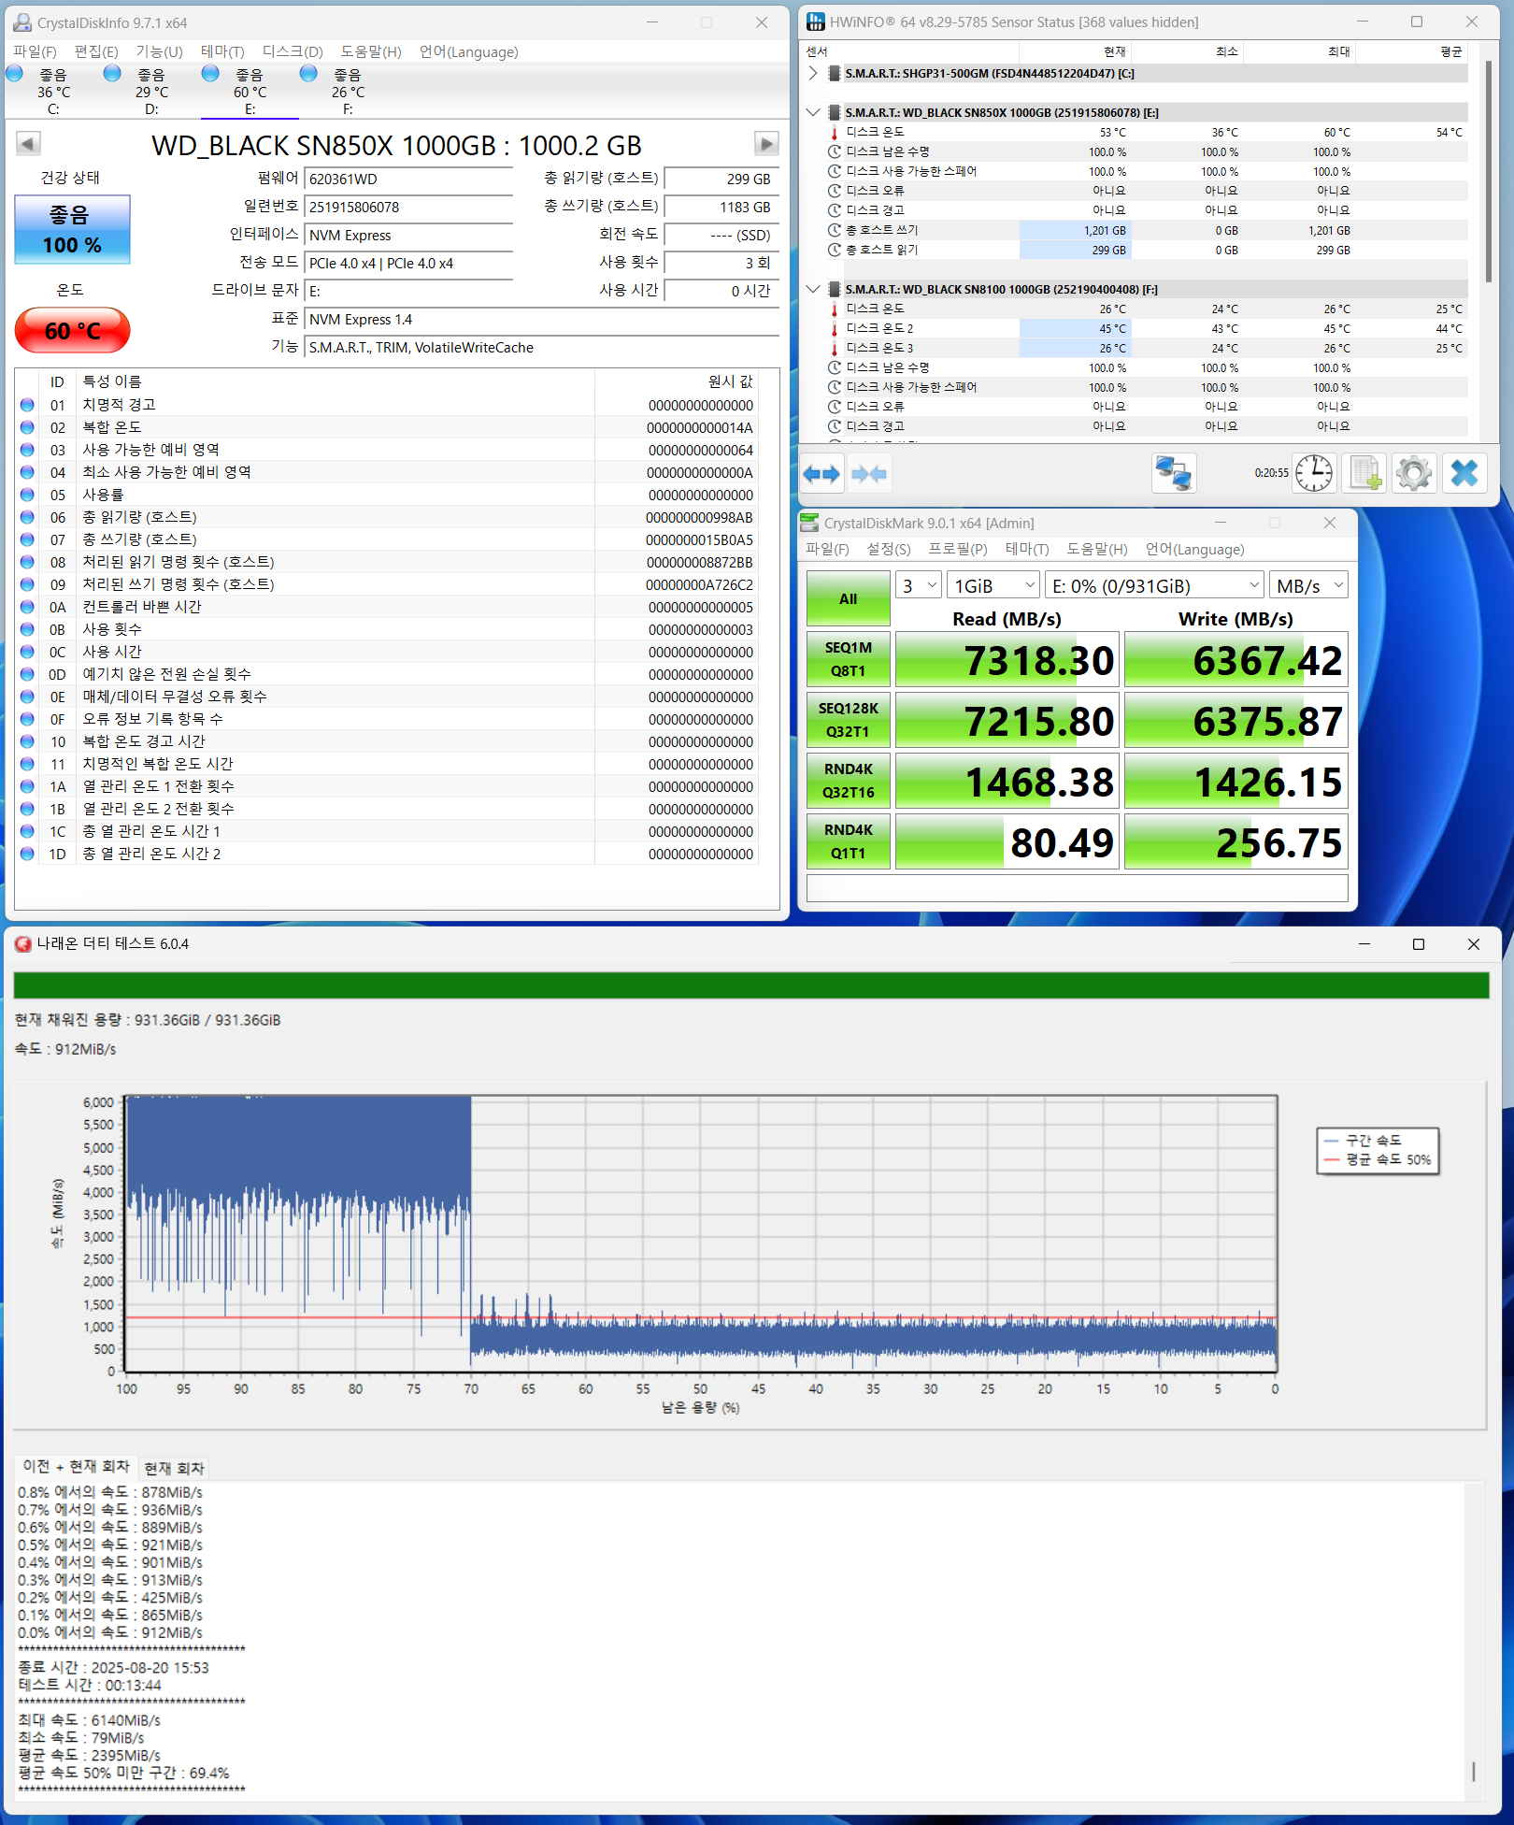The image size is (1514, 1825).
Task: Select drive E: status icon in CrystalDiskInfo
Action: (x=210, y=74)
